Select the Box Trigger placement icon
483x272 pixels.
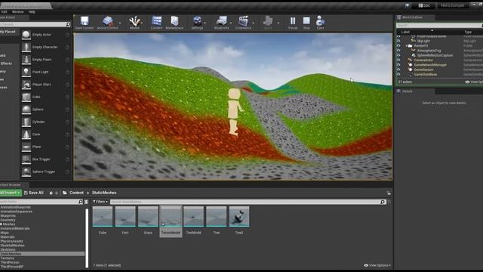tap(26, 159)
